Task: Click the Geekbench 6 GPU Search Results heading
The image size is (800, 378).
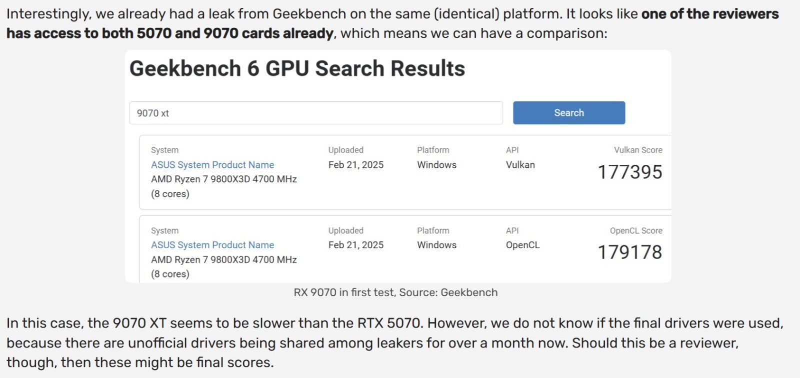Action: pyautogui.click(x=297, y=68)
